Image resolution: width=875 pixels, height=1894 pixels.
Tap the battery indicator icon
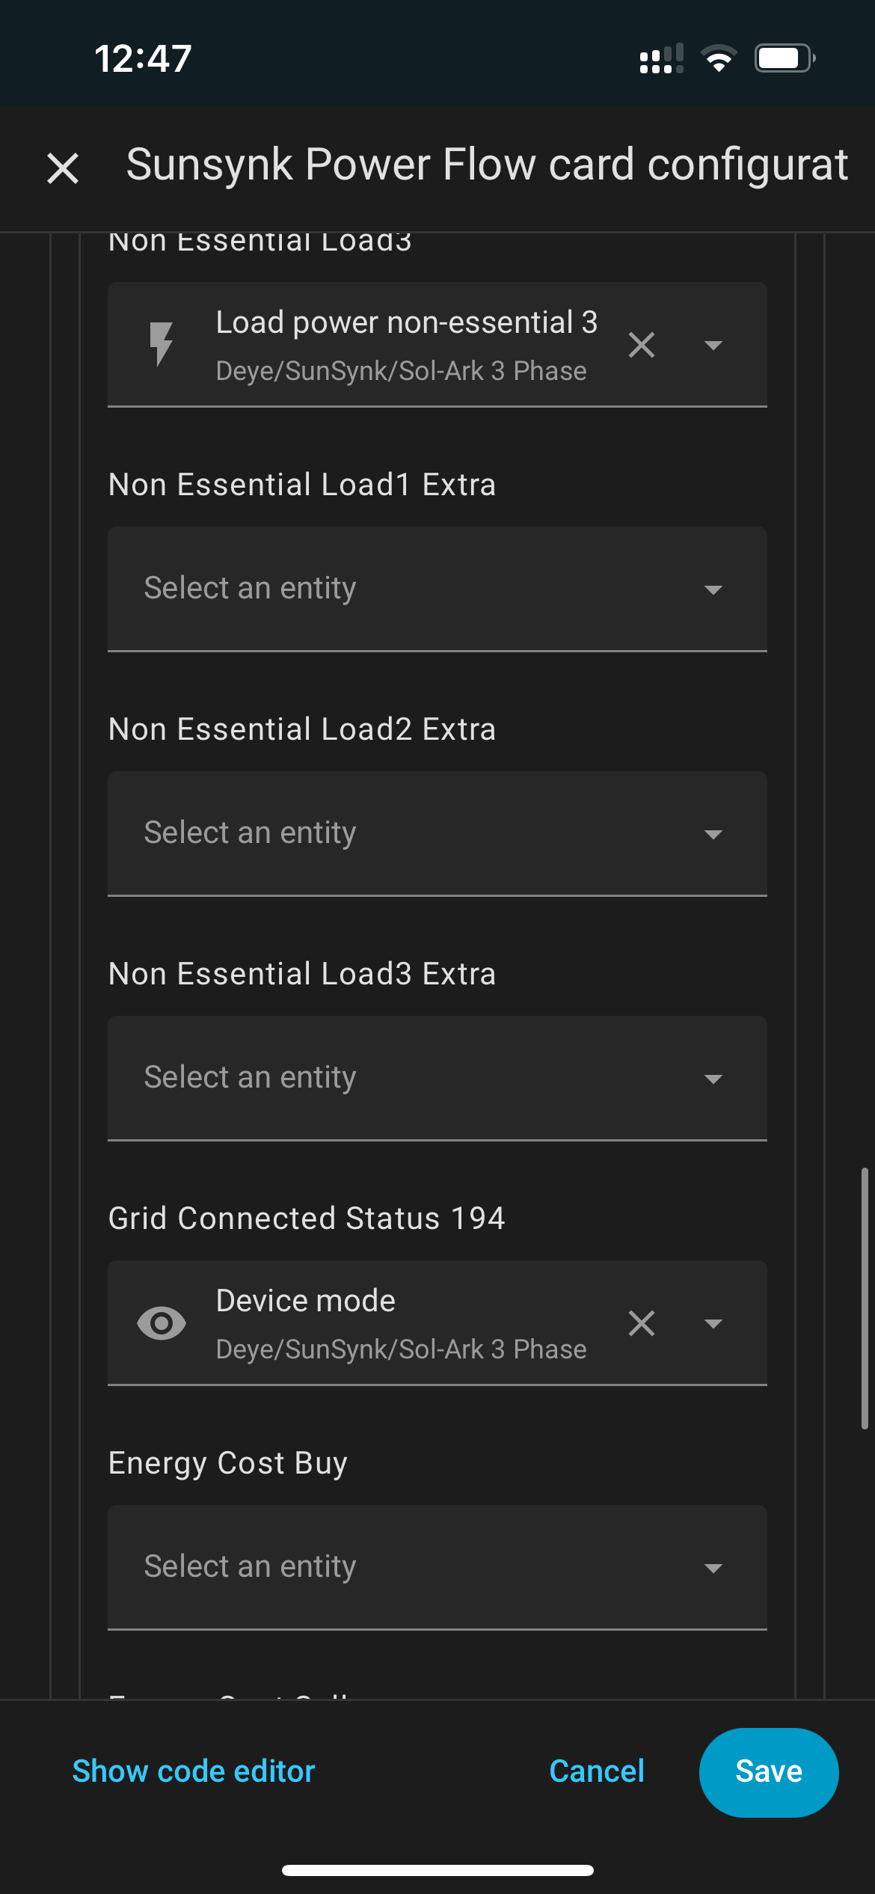(x=785, y=58)
